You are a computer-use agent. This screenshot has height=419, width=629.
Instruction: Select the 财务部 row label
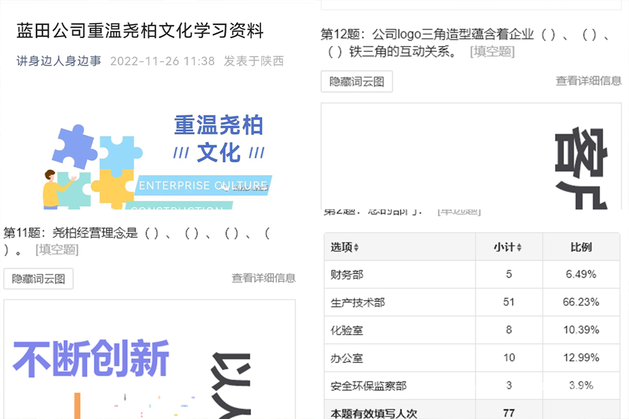pyautogui.click(x=347, y=275)
